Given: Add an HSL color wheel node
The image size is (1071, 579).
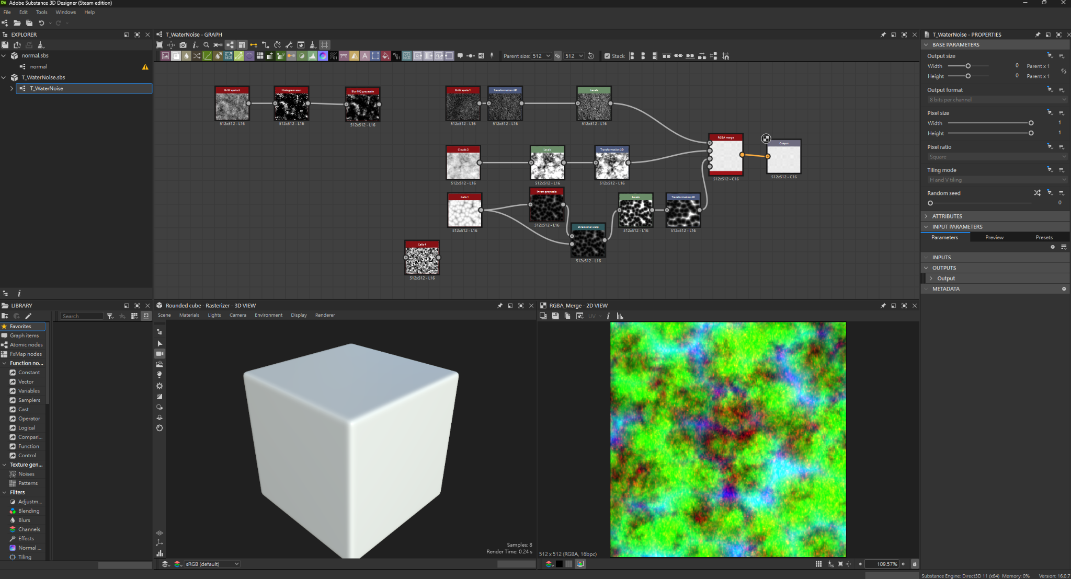Looking at the screenshot, I should tap(323, 56).
